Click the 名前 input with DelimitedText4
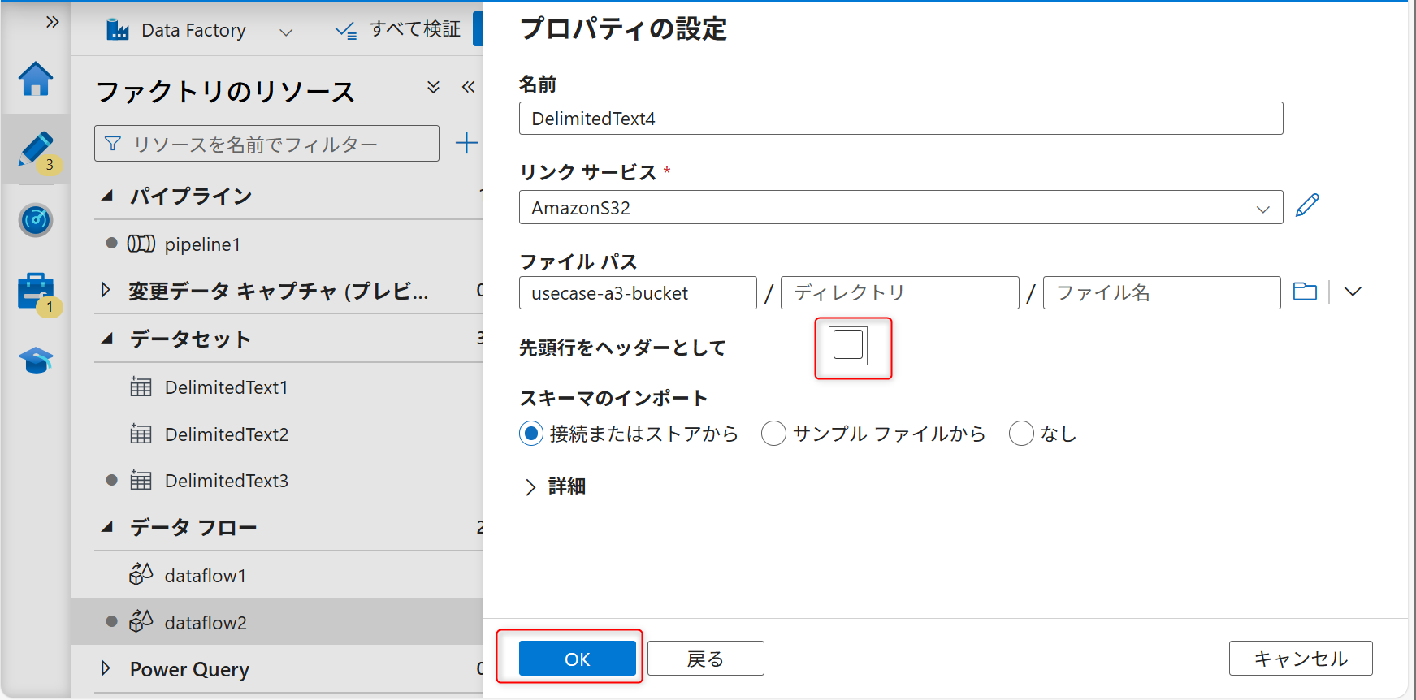This screenshot has height=700, width=1416. point(901,119)
